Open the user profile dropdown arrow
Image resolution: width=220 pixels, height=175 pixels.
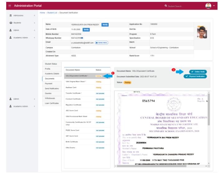[x=214, y=6]
